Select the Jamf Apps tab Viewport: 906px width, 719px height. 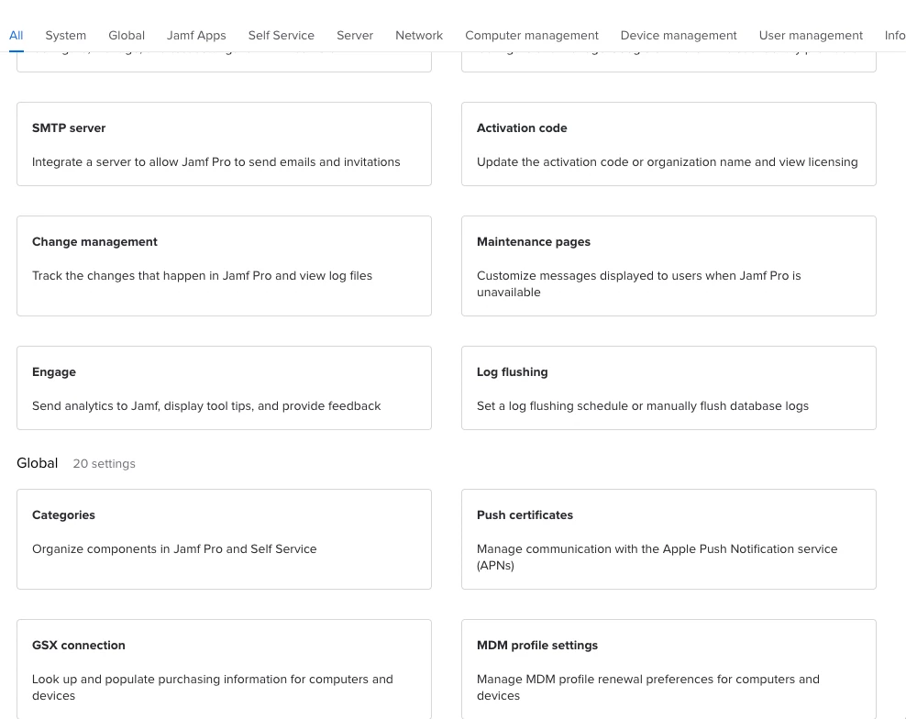point(196,35)
